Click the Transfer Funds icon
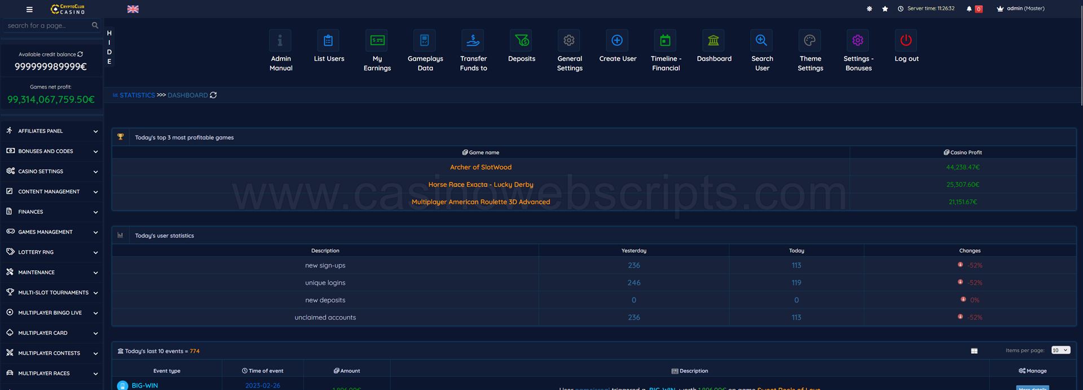1083x390 pixels. [473, 41]
